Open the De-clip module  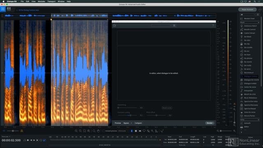coord(245,44)
